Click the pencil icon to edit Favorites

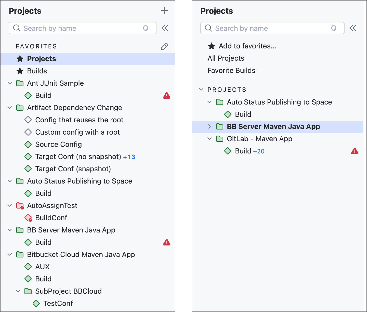point(165,46)
